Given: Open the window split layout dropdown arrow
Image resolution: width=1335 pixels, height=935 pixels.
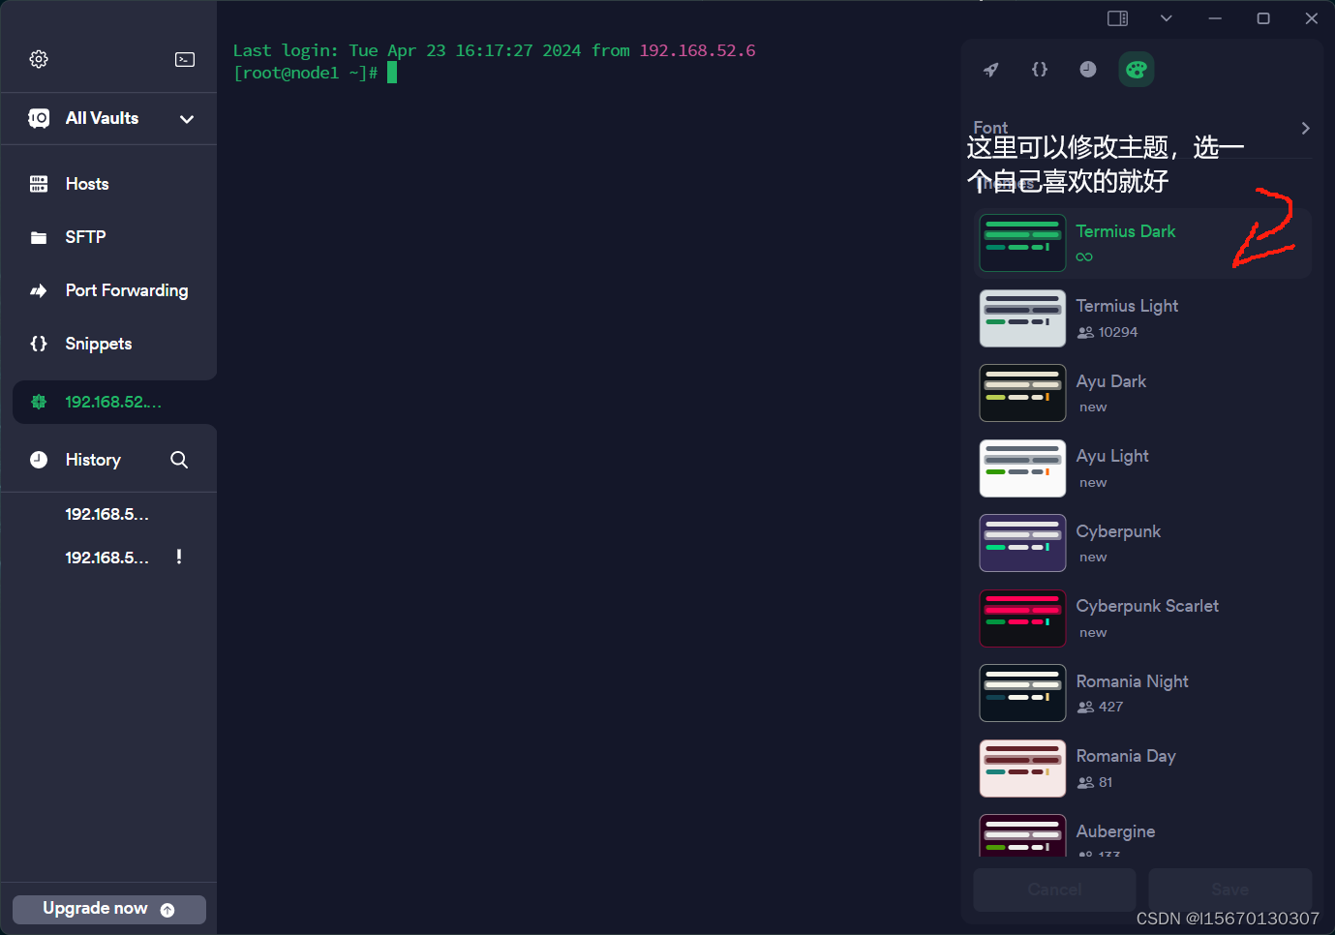Looking at the screenshot, I should point(1166,17).
